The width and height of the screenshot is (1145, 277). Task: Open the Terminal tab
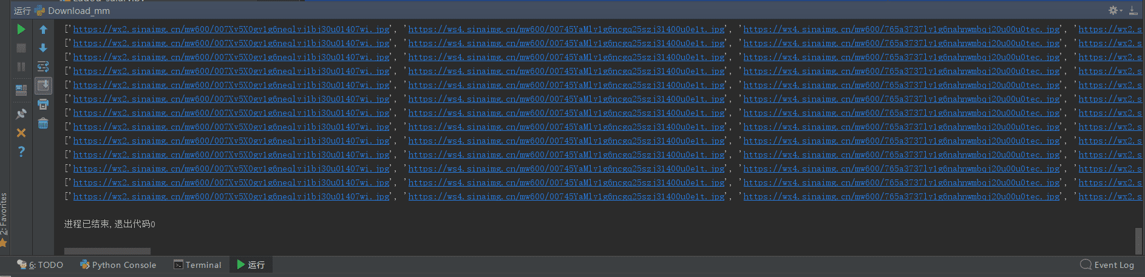pos(197,265)
